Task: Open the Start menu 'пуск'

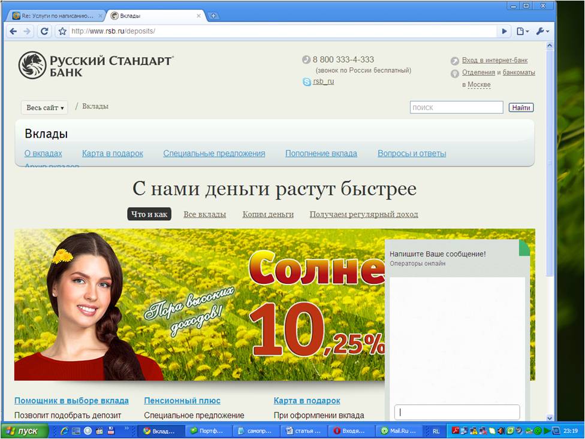Action: pos(24,431)
